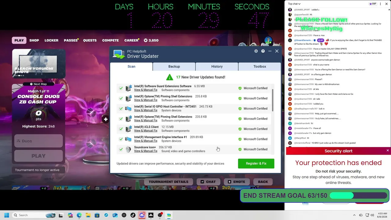Click the Microsoft Certified shield for Soundcore Icon+

[240, 149]
